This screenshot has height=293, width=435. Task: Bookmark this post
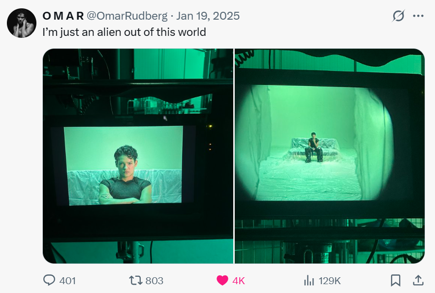click(x=395, y=280)
